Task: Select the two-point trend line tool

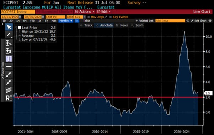Action: coord(9,74)
